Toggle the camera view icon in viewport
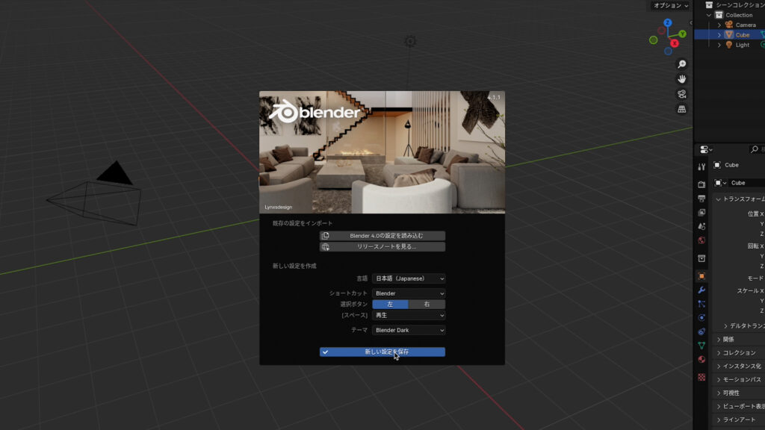Screen dimensions: 765x430 (681, 94)
